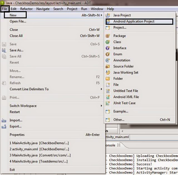Click the ADT Android logo in title bar
Viewport: 178px width, 175px height.
click(2, 3)
